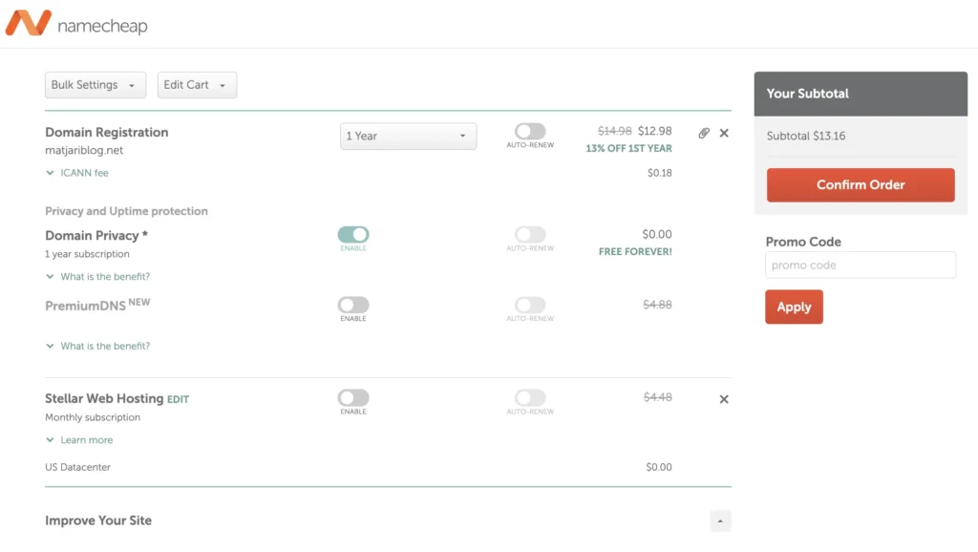Click the Your Subtotal header

[x=861, y=94]
